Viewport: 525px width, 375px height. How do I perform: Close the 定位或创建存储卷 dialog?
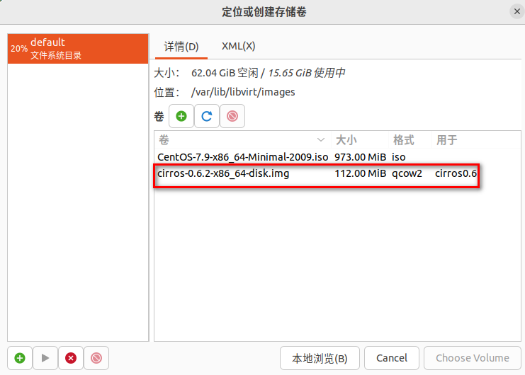pos(515,11)
